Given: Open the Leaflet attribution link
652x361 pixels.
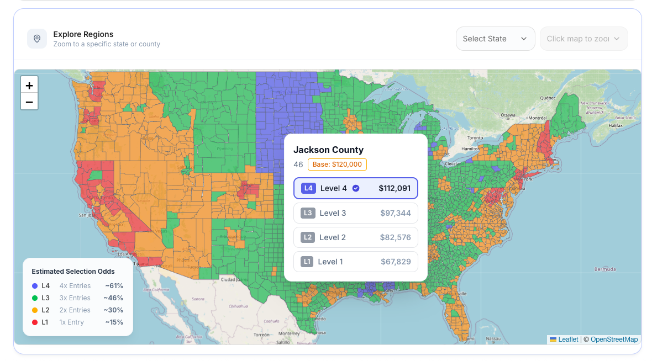Looking at the screenshot, I should pyautogui.click(x=568, y=339).
